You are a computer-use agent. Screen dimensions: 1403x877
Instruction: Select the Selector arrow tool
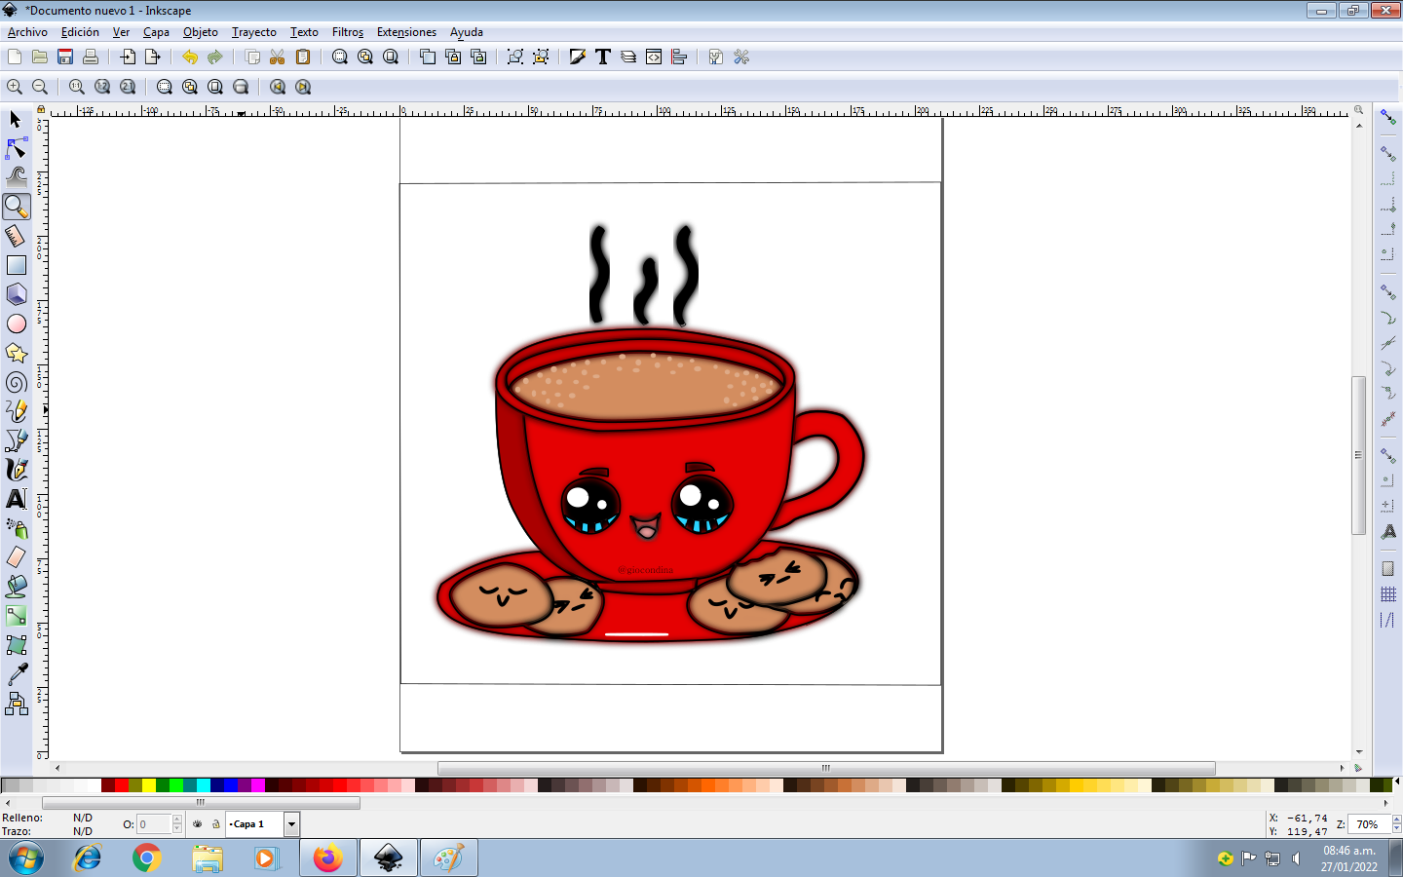click(x=16, y=119)
